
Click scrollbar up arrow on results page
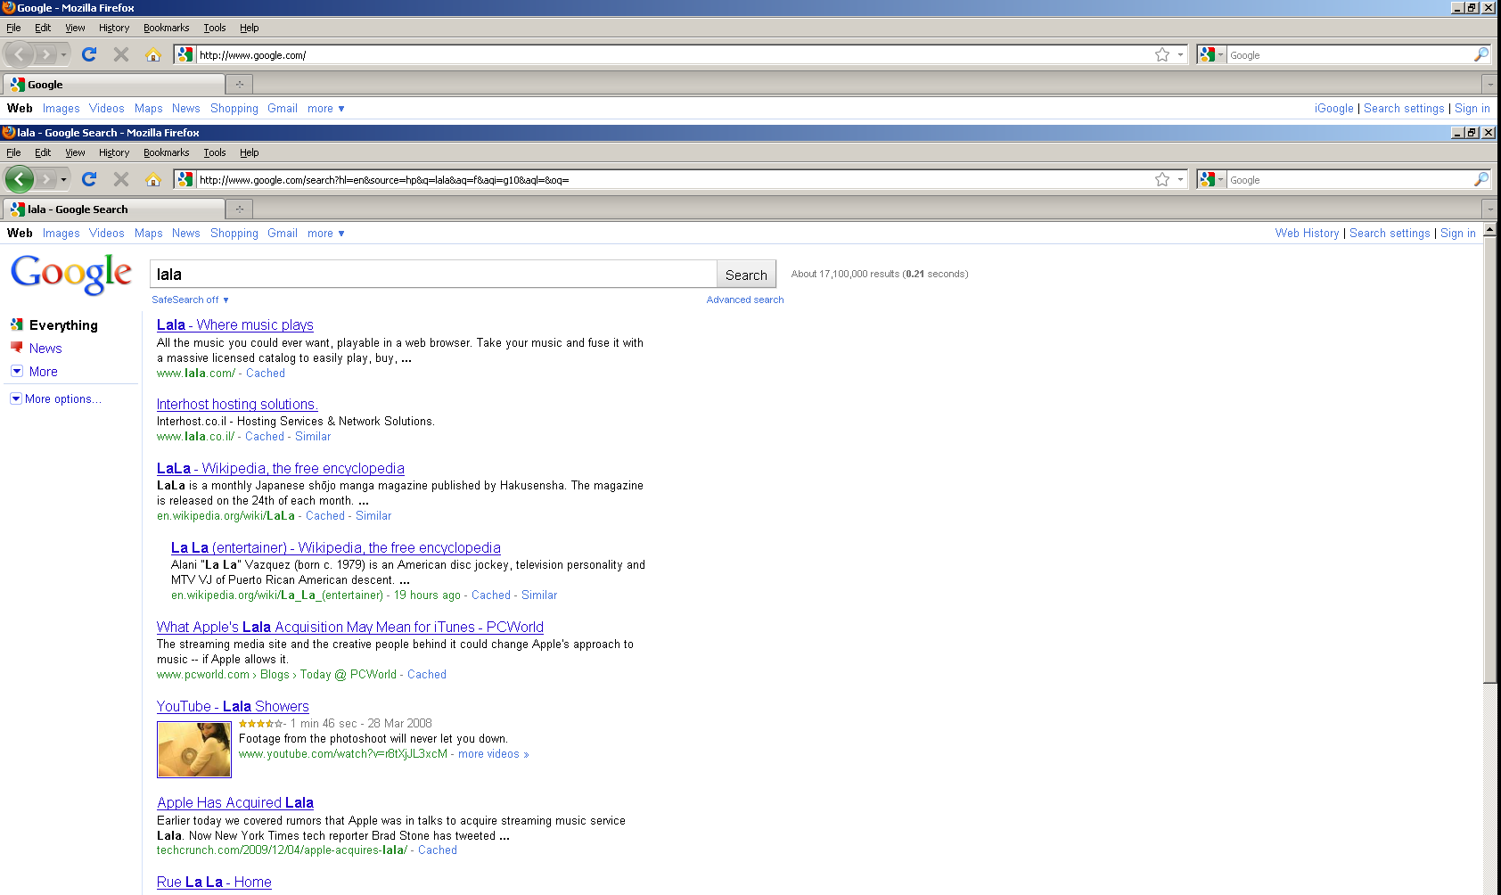click(x=1489, y=229)
